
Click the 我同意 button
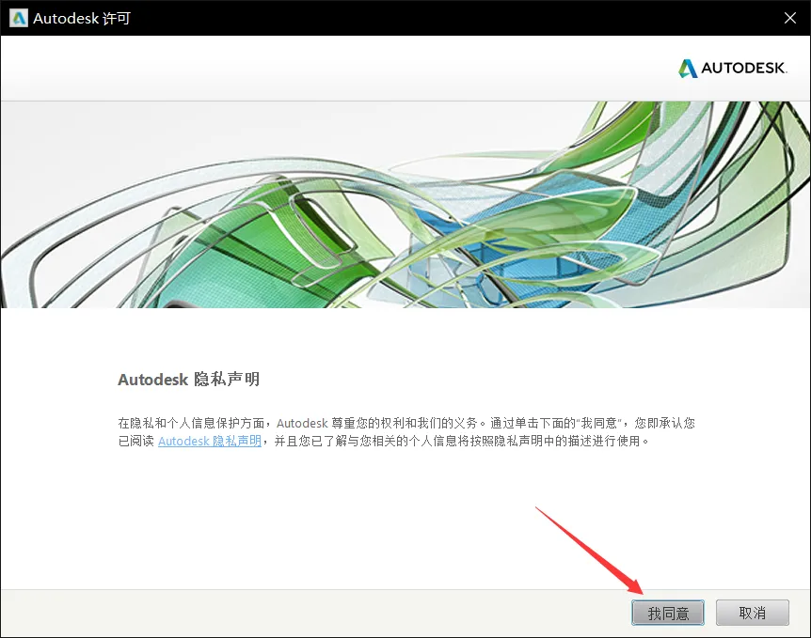tap(668, 613)
